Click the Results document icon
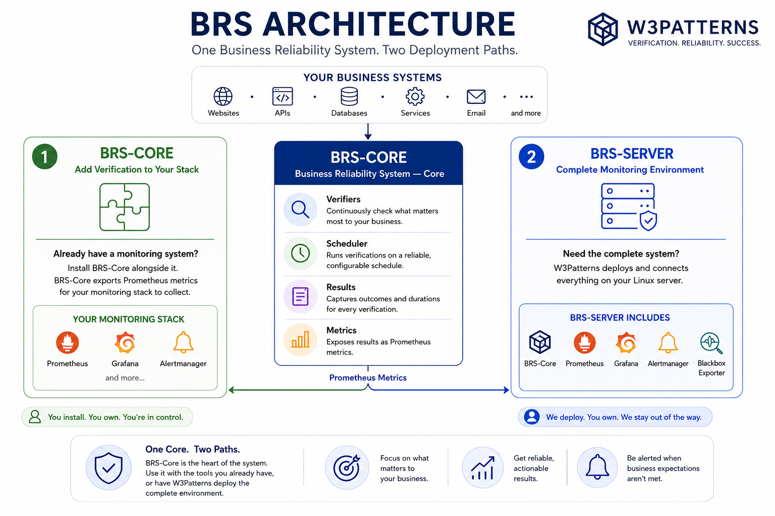Screen dimensions: 775x516 (x=300, y=296)
